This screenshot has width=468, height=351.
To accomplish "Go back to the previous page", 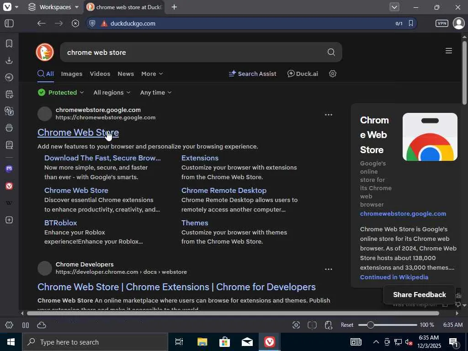I will pos(41,23).
